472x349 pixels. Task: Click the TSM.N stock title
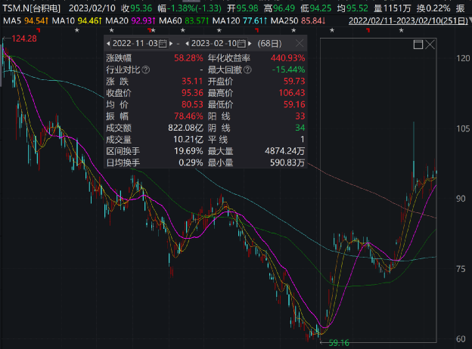tap(32, 7)
